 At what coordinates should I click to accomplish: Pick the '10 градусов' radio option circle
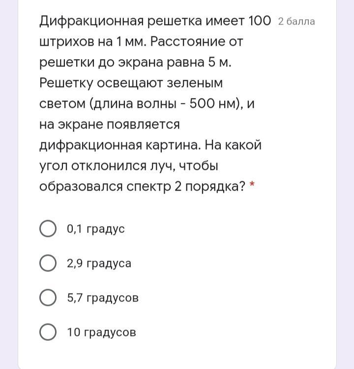(48, 332)
